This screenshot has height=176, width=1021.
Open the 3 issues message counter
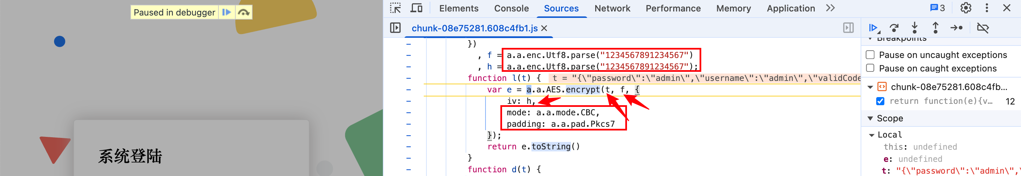937,8
